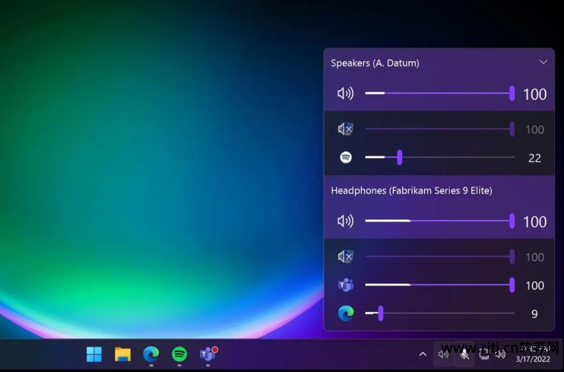Mute the Headphones (Fabrikam) master volume icon
This screenshot has width=564, height=372.
click(345, 221)
